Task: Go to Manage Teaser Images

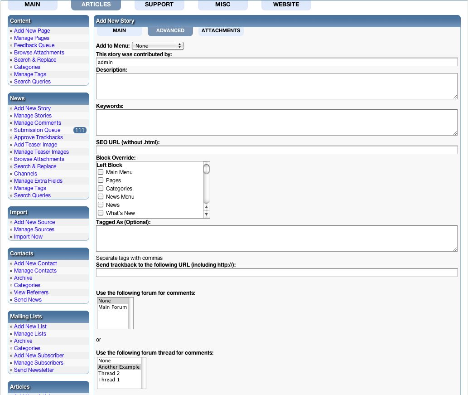Action: tap(42, 152)
